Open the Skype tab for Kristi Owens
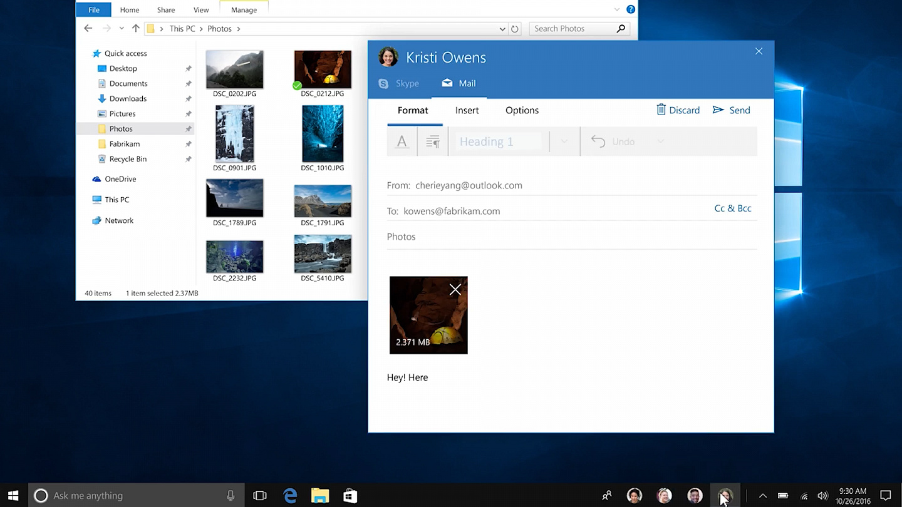902x507 pixels. click(398, 83)
